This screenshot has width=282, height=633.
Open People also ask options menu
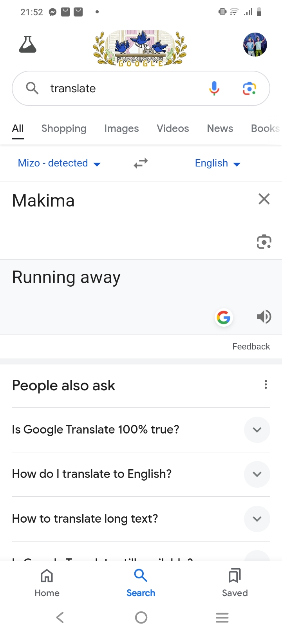coord(266,384)
